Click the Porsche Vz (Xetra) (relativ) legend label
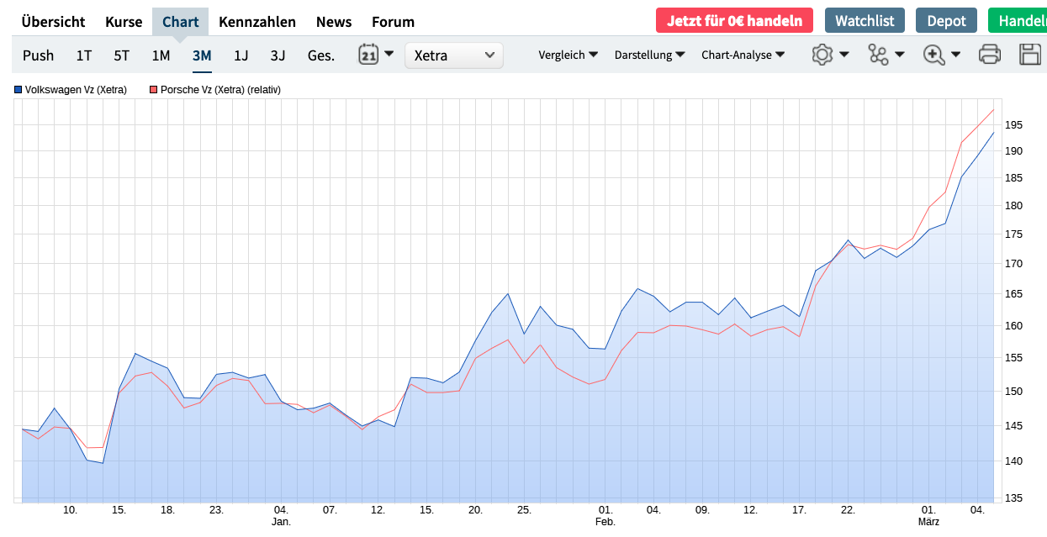This screenshot has height=537, width=1047. tap(220, 89)
